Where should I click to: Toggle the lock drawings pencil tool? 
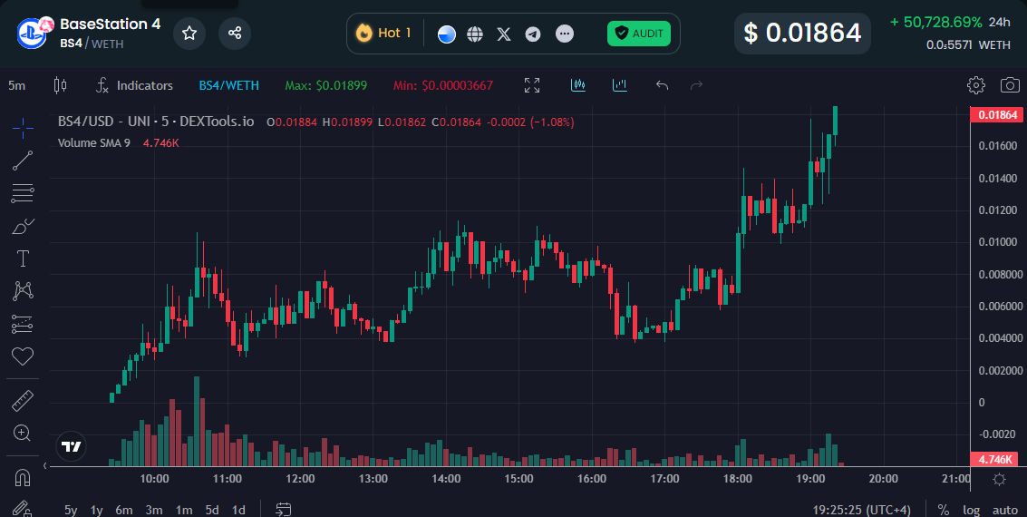pos(23,509)
